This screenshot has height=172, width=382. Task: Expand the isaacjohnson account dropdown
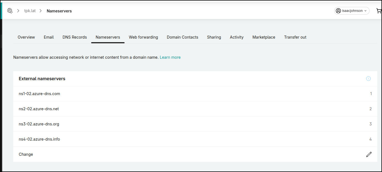point(352,11)
